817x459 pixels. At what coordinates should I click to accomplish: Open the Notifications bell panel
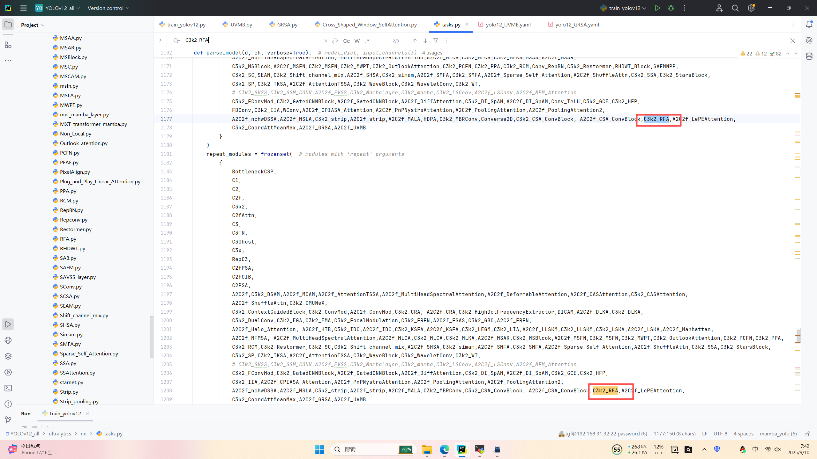coord(809,25)
